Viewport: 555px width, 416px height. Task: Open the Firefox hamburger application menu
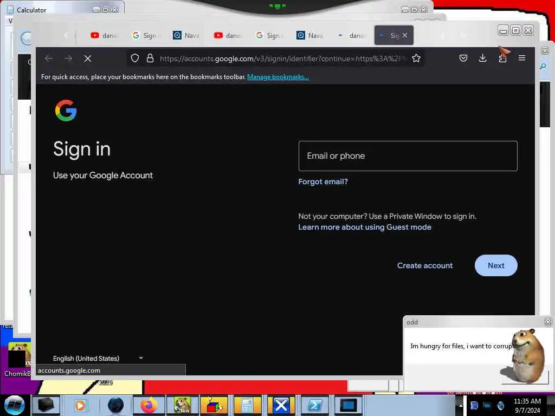522,58
